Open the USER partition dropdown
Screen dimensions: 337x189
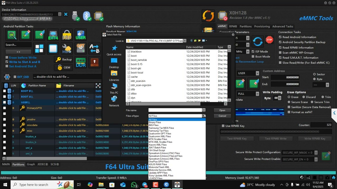pyautogui.click(x=257, y=73)
